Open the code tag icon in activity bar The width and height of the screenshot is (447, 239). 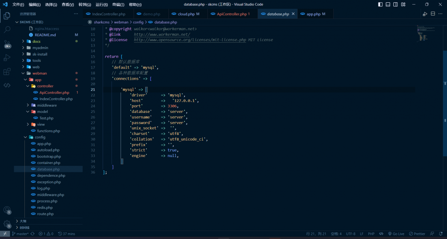click(7, 85)
